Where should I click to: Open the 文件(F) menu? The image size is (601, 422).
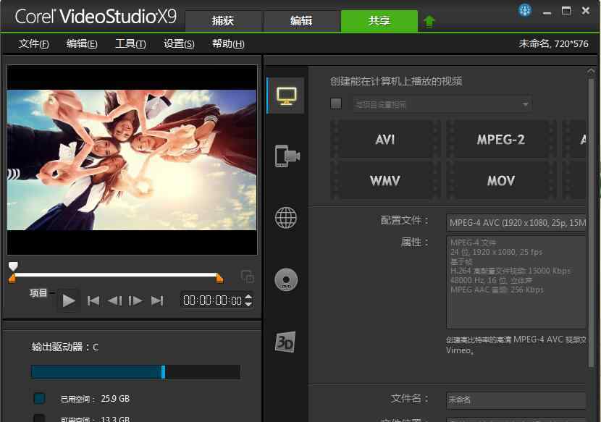[33, 43]
